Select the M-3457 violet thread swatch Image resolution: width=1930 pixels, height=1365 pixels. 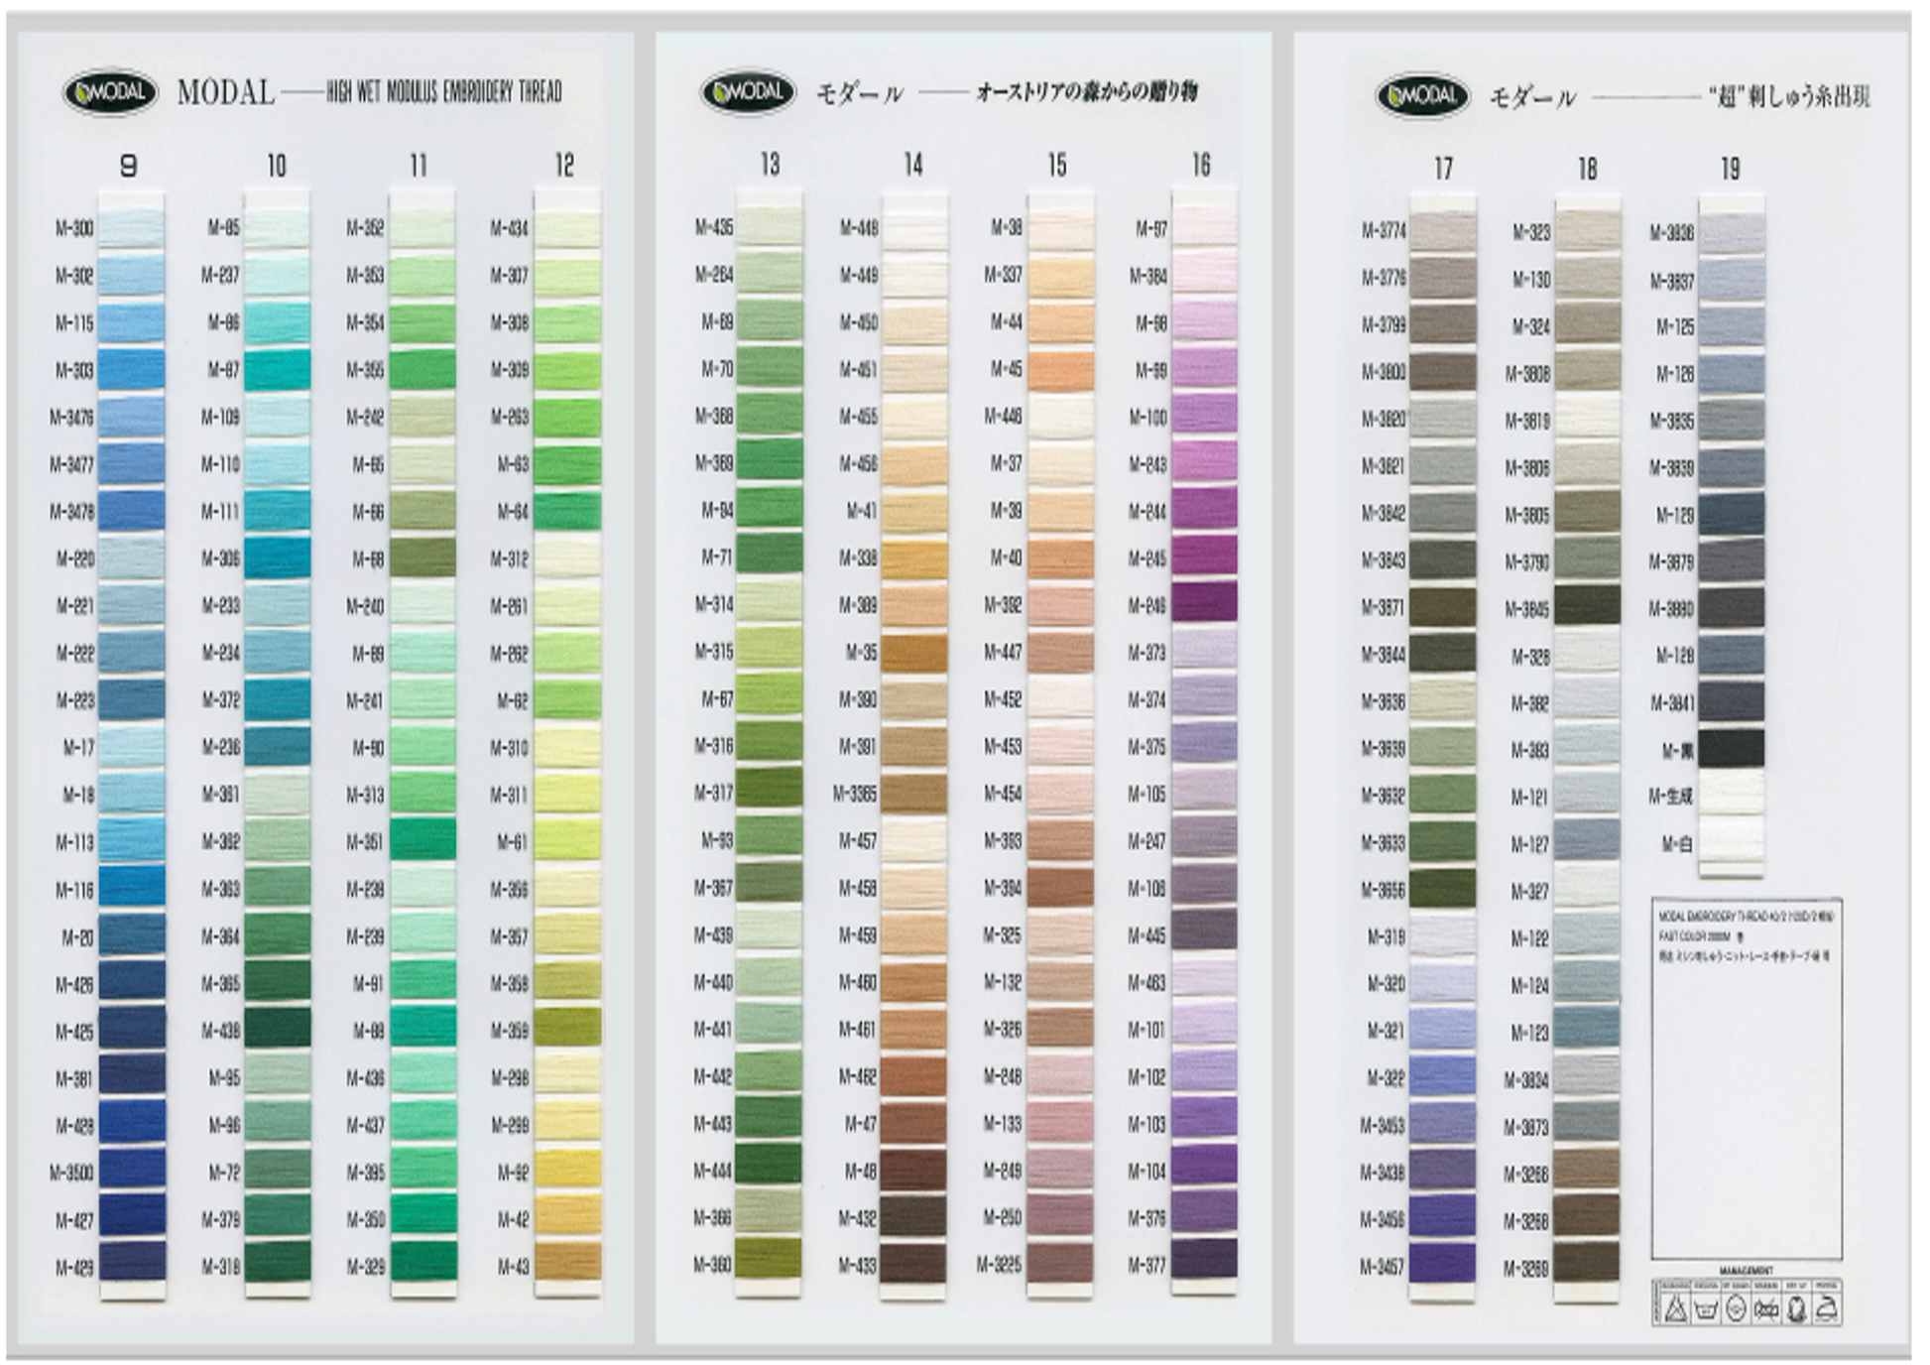point(1442,1266)
